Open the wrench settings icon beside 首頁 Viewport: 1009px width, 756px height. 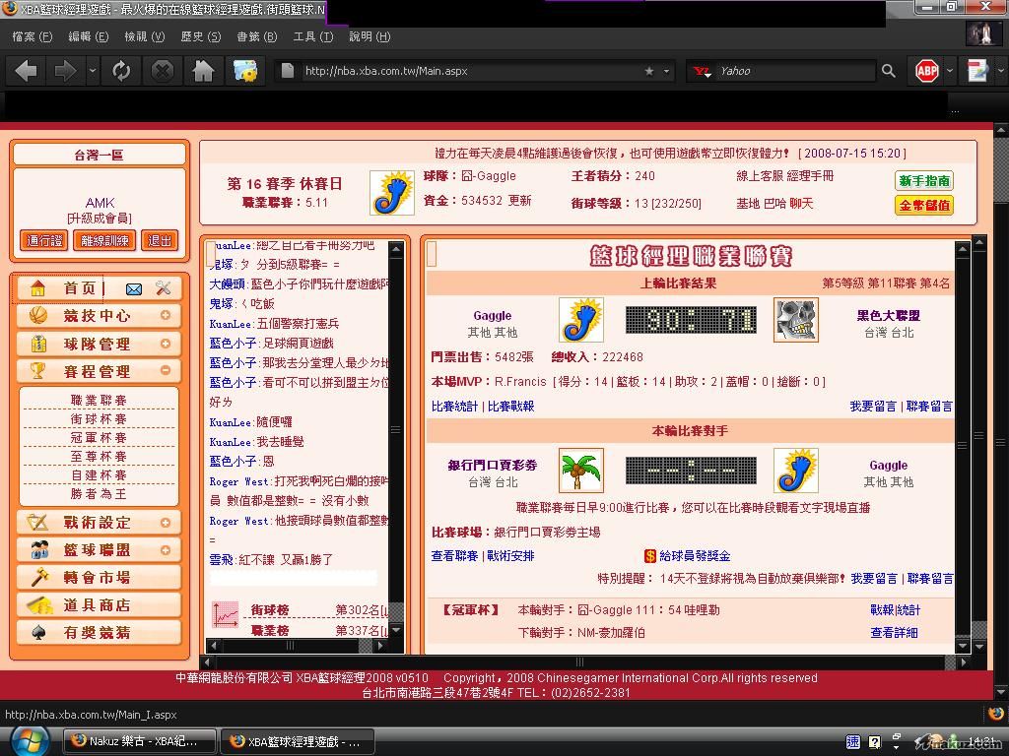163,288
